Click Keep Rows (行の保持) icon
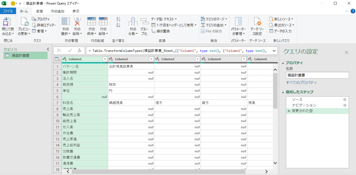 pyautogui.click(x=91, y=22)
